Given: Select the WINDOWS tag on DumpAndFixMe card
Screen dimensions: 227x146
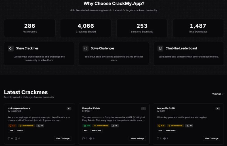Looking at the screenshot, I should tap(96, 131).
